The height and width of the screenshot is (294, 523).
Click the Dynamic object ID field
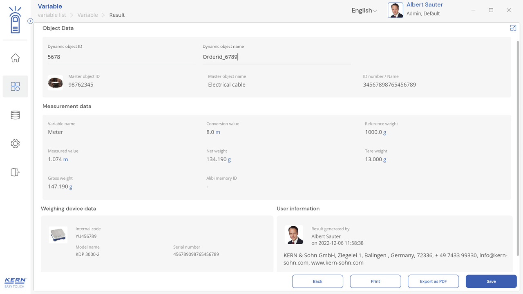coord(121,57)
